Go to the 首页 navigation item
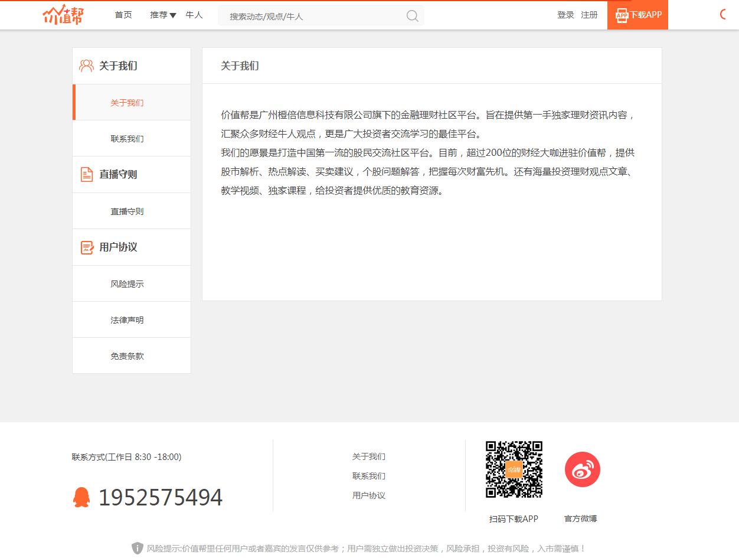This screenshot has width=739, height=558. click(x=123, y=15)
